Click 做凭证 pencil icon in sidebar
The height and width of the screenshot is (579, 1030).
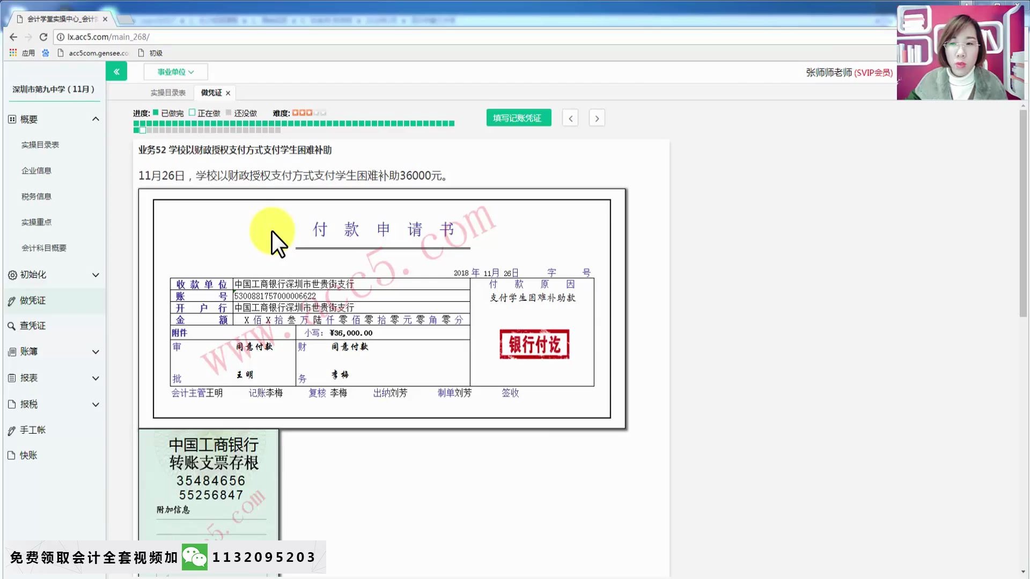click(12, 301)
